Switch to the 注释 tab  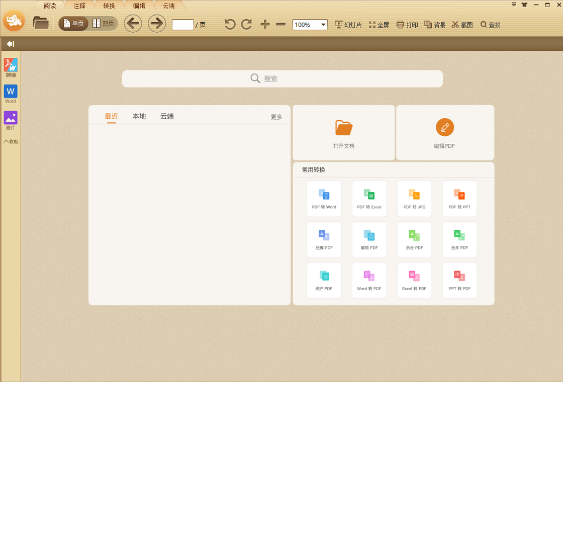point(79,6)
